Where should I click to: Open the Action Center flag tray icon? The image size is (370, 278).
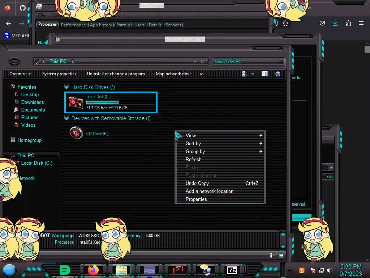tap(313, 270)
